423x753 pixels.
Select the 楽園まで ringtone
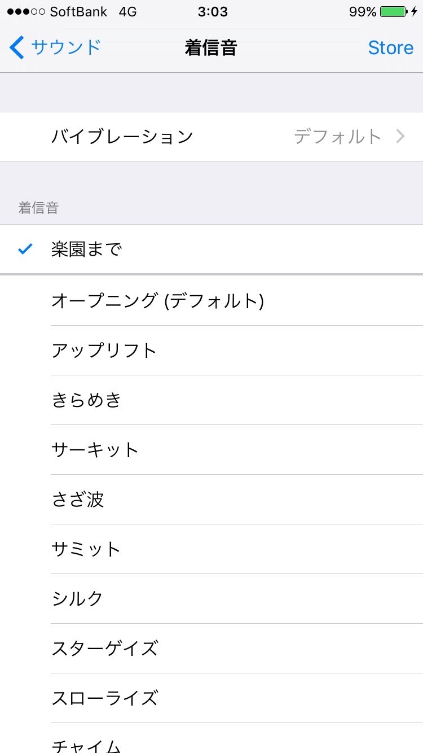(211, 249)
